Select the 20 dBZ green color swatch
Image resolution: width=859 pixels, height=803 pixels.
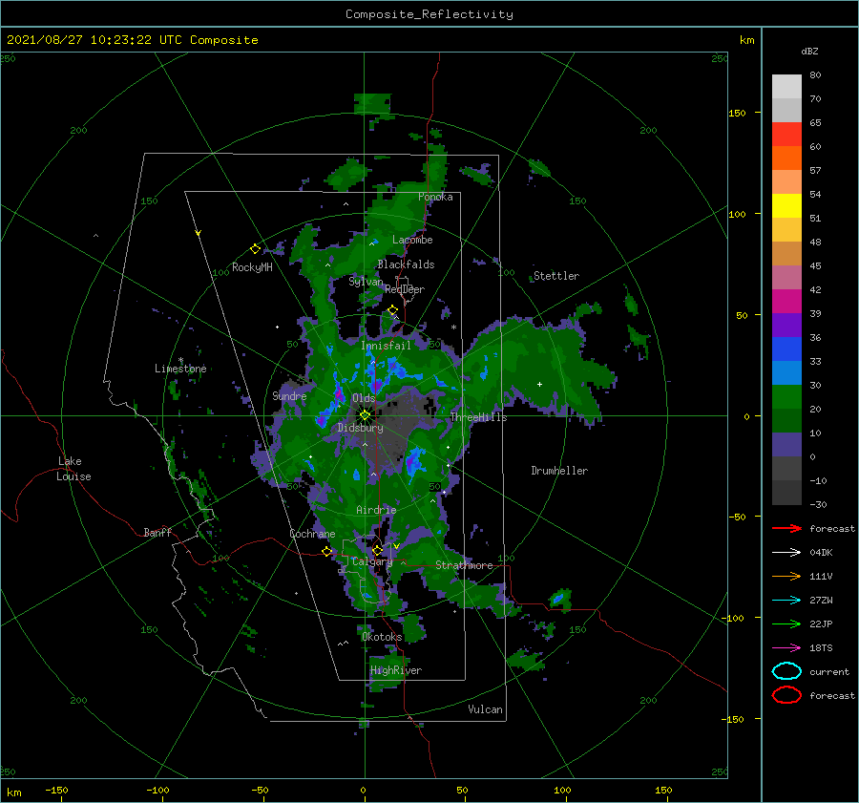[x=786, y=420]
